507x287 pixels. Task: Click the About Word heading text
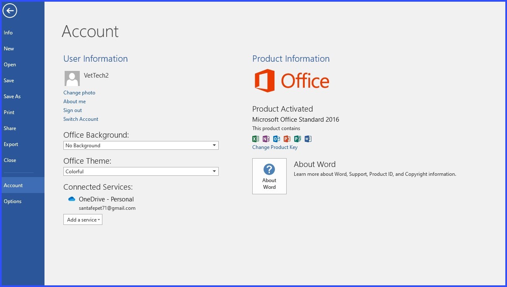[315, 164]
